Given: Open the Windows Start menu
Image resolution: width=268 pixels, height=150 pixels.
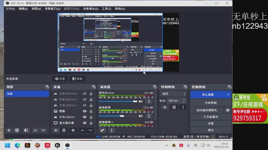Looking at the screenshot, I should [7, 145].
